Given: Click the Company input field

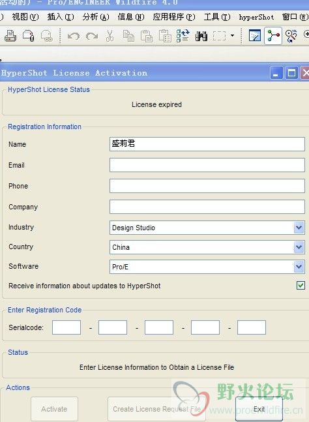Looking at the screenshot, I should (207, 207).
